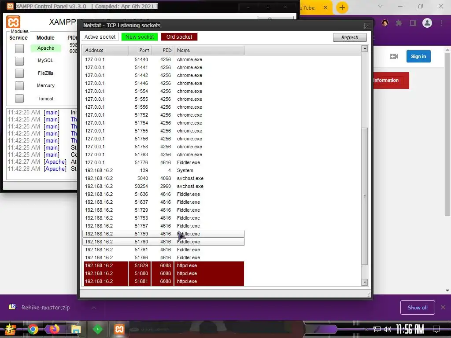Click the XAMPP logo icon in control panel
This screenshot has height=338, width=451.
click(x=13, y=22)
